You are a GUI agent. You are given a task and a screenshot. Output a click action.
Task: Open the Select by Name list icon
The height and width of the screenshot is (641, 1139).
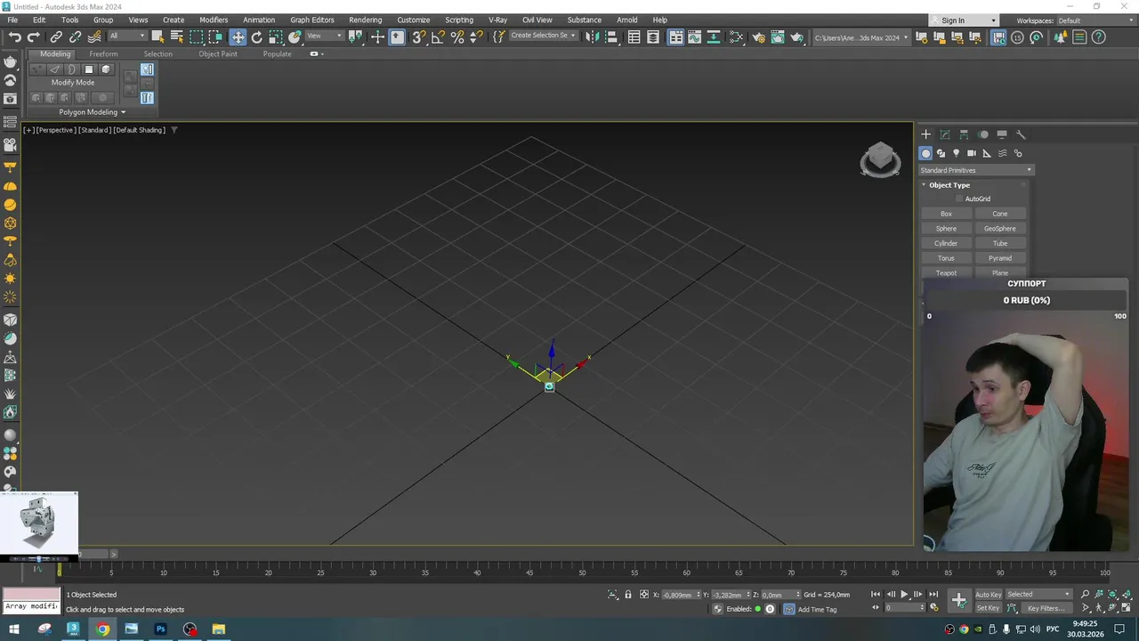point(176,37)
